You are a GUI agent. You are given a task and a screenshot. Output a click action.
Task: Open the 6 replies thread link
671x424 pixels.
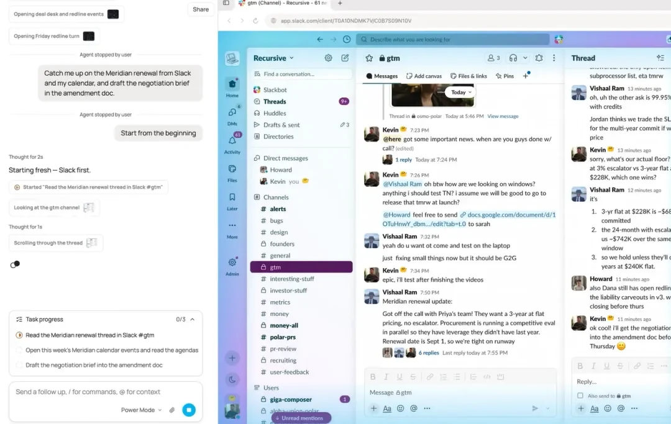pos(428,353)
